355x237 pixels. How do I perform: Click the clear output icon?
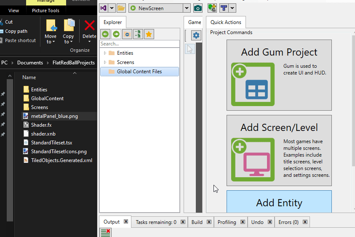106,233
